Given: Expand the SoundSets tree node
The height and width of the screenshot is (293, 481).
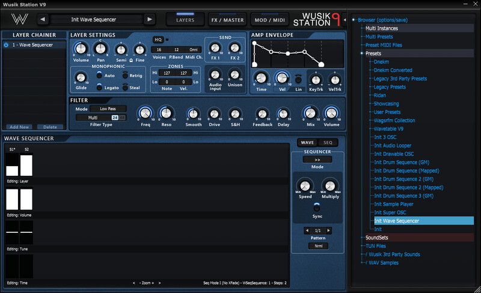Looking at the screenshot, I should 363,238.
